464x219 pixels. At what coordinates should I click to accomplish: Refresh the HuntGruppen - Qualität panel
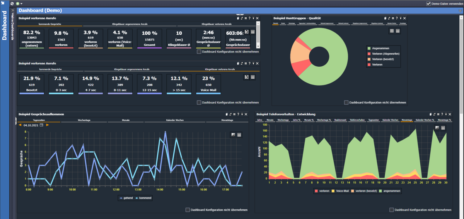[390, 18]
